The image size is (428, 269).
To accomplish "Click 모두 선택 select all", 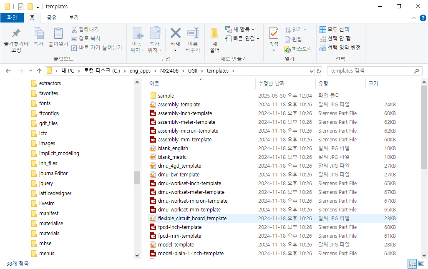I will click(335, 29).
